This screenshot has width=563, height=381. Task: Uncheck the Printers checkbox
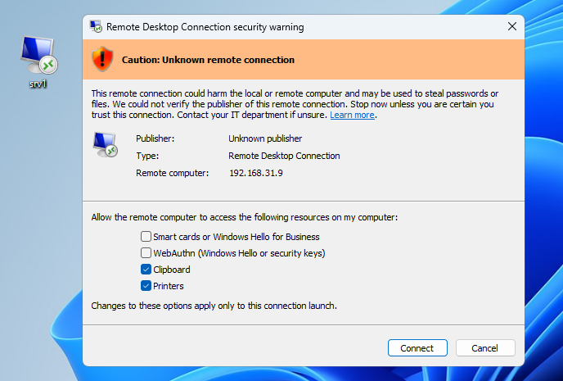coord(146,286)
